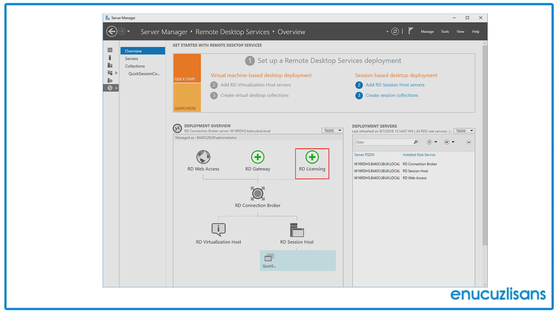Open the save query dropdown arrow
The image size is (559, 314).
(x=453, y=142)
